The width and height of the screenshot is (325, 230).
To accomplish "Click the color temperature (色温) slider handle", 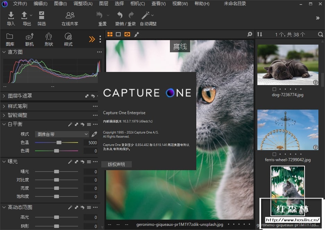I will pyautogui.click(x=59, y=142).
